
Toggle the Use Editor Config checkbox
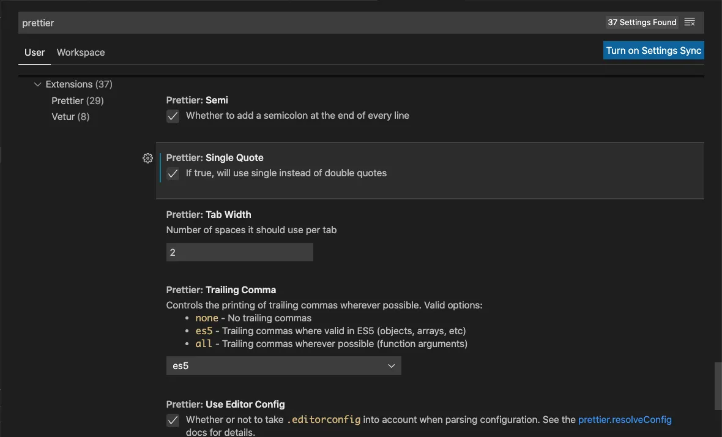(173, 420)
